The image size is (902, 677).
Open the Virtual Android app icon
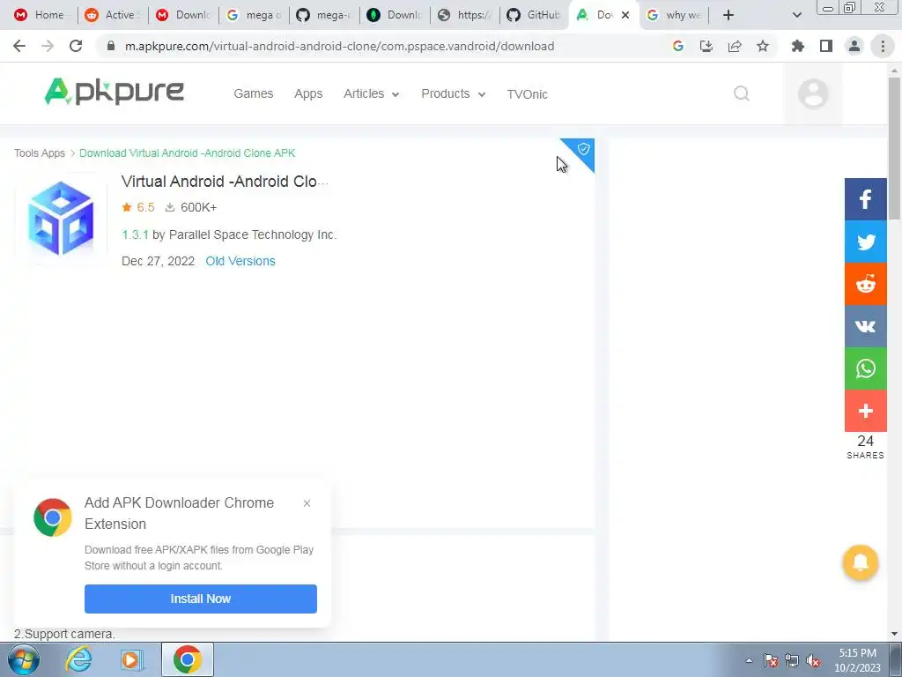[x=61, y=219]
